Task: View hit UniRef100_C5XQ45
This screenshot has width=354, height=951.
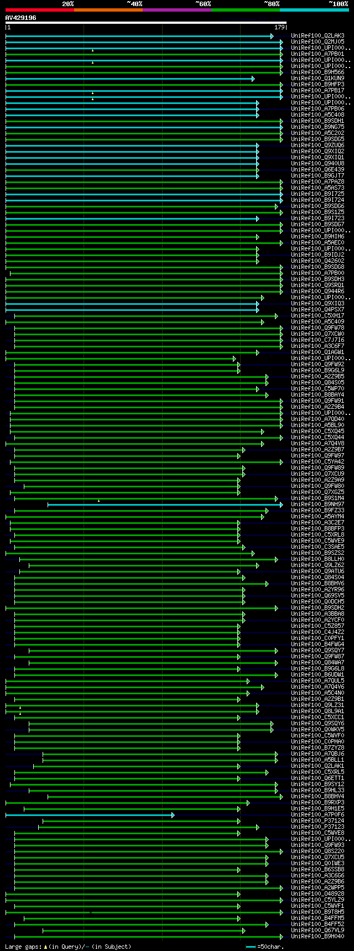Action: [x=317, y=432]
